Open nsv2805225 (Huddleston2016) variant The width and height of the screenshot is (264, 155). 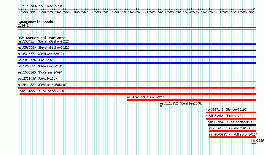[x=233, y=134]
